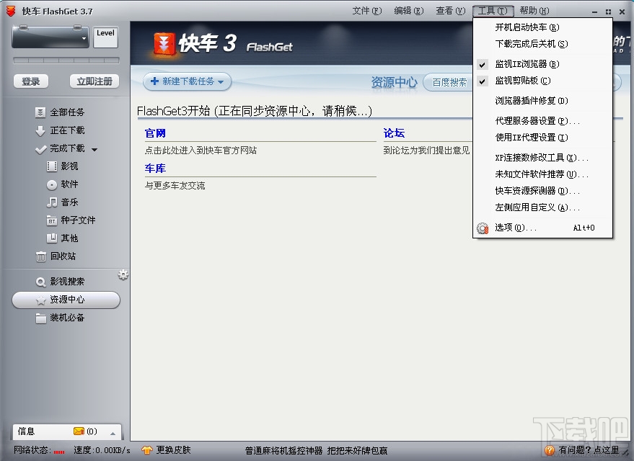Open the 回收站 (Recycle Bin)

pos(61,256)
